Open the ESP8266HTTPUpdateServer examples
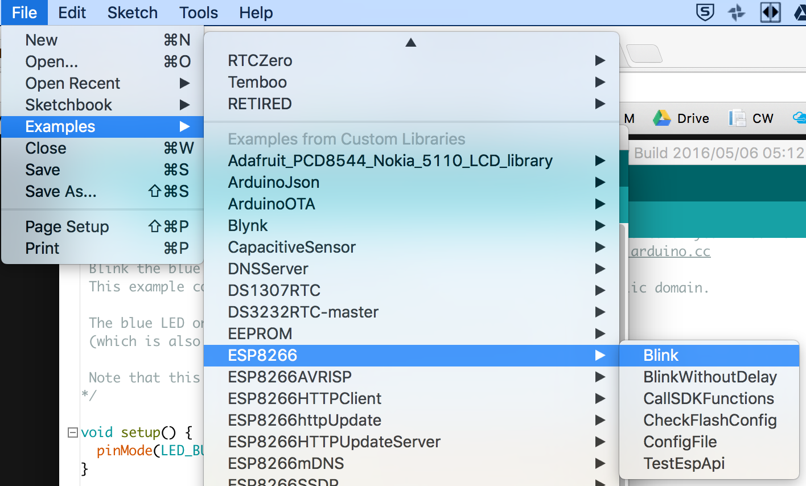806x486 pixels. point(412,442)
